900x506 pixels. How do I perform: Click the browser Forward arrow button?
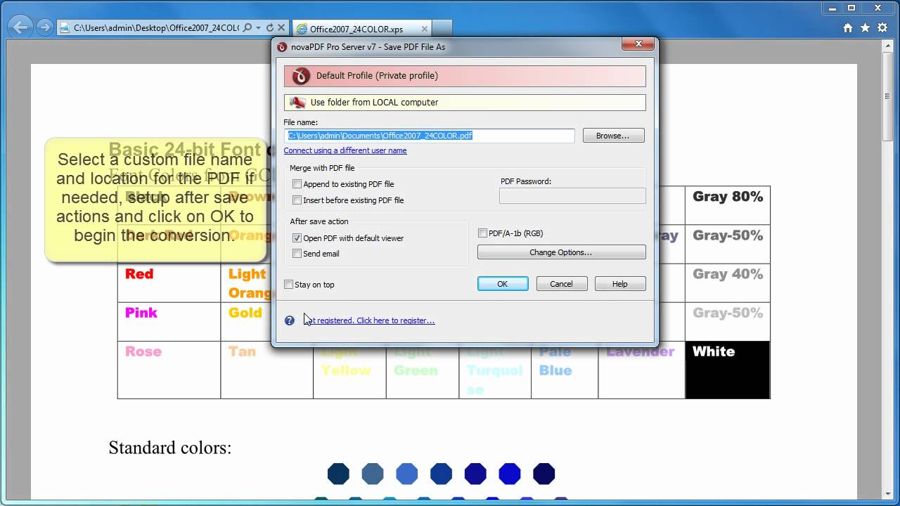click(45, 27)
